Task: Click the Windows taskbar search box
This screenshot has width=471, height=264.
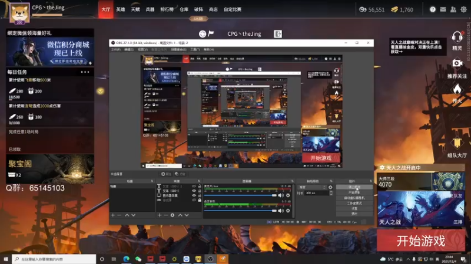Action: click(54, 259)
